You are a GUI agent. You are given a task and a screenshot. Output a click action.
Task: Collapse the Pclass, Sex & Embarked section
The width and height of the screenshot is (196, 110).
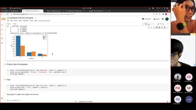(5, 64)
